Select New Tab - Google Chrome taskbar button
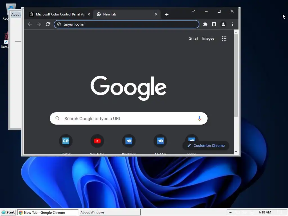 pyautogui.click(x=48, y=213)
